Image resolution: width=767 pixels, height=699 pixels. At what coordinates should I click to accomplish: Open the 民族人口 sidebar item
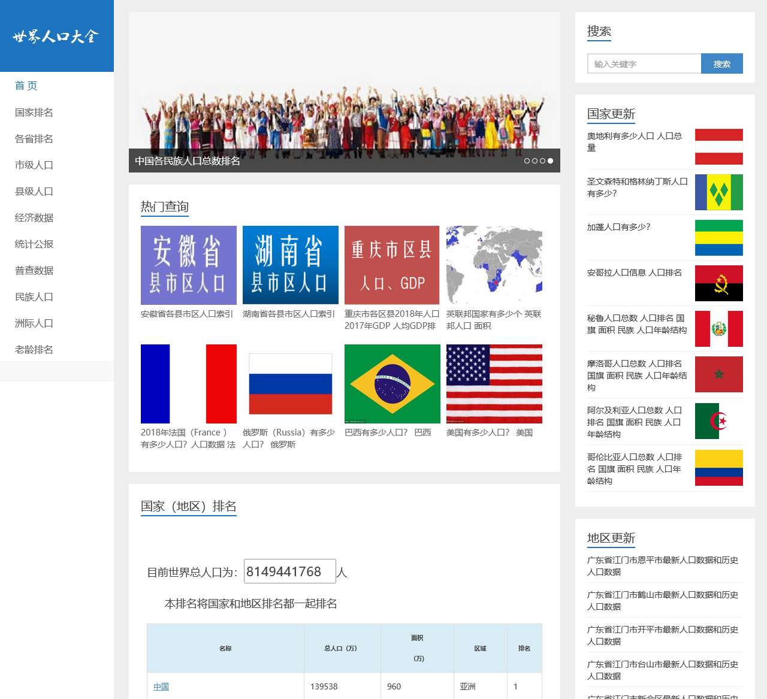[33, 296]
